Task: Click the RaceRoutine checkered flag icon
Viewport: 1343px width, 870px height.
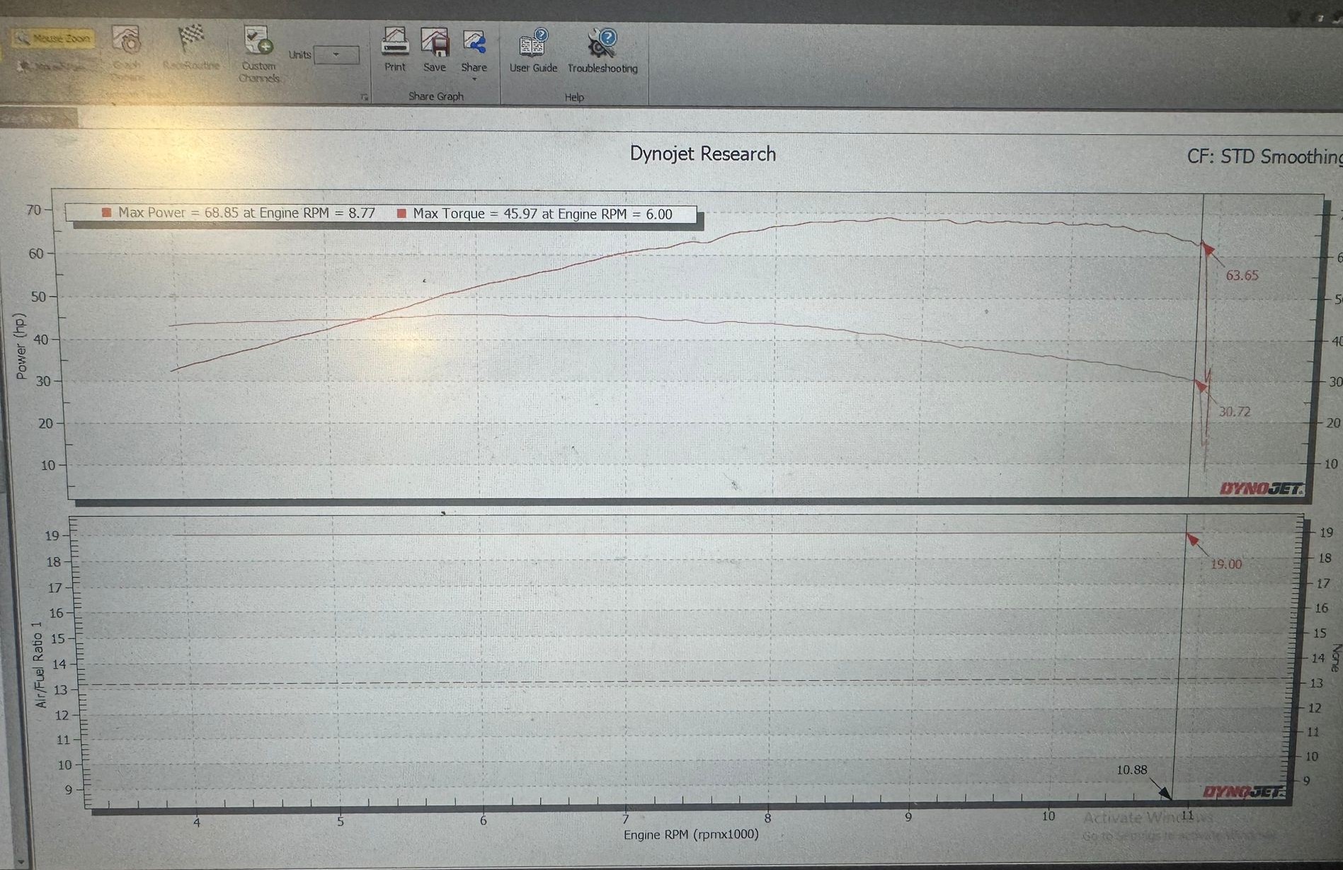Action: click(x=190, y=38)
